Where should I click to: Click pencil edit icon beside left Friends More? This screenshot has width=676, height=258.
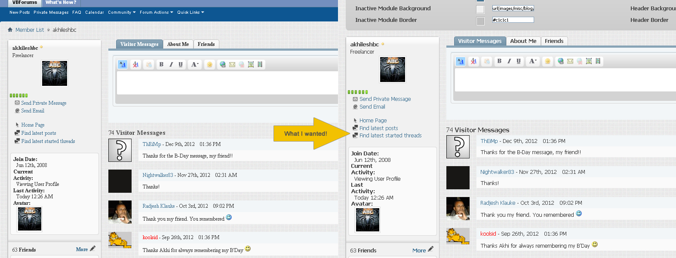92,249
